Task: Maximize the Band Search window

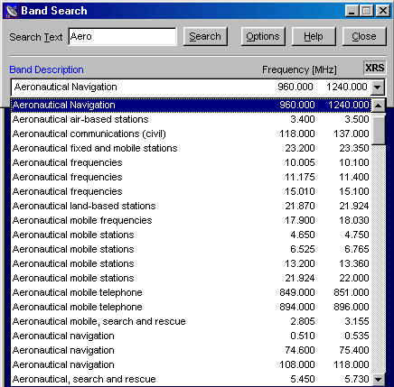Action: [367, 11]
